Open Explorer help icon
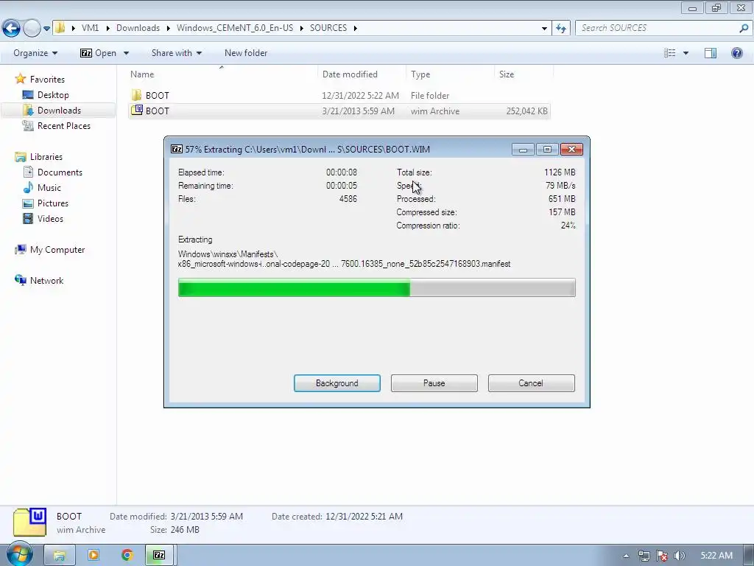This screenshot has height=566, width=754. tap(736, 53)
